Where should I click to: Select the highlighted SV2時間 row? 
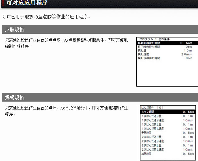pos(167,112)
